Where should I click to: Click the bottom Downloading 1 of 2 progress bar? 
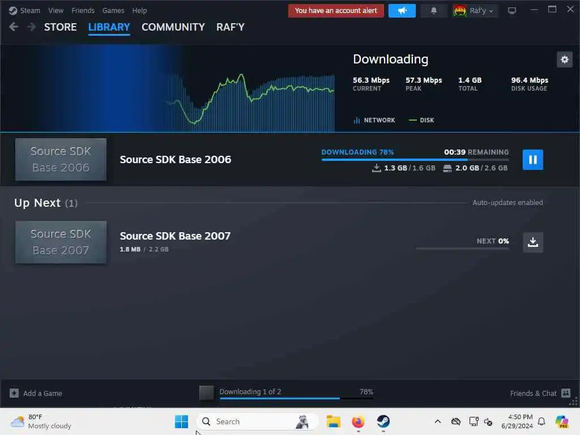tap(296, 398)
